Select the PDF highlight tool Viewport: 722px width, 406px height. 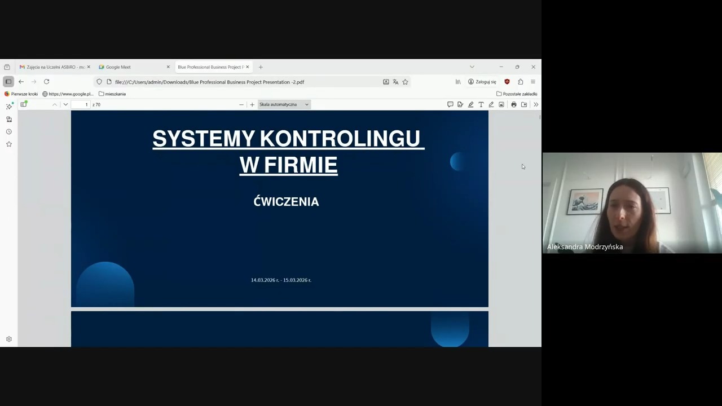coord(470,104)
